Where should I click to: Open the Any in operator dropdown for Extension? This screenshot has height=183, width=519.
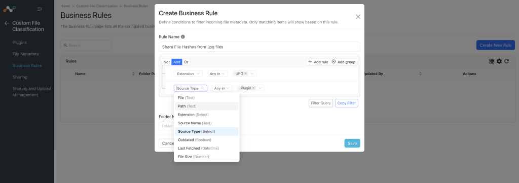217,74
